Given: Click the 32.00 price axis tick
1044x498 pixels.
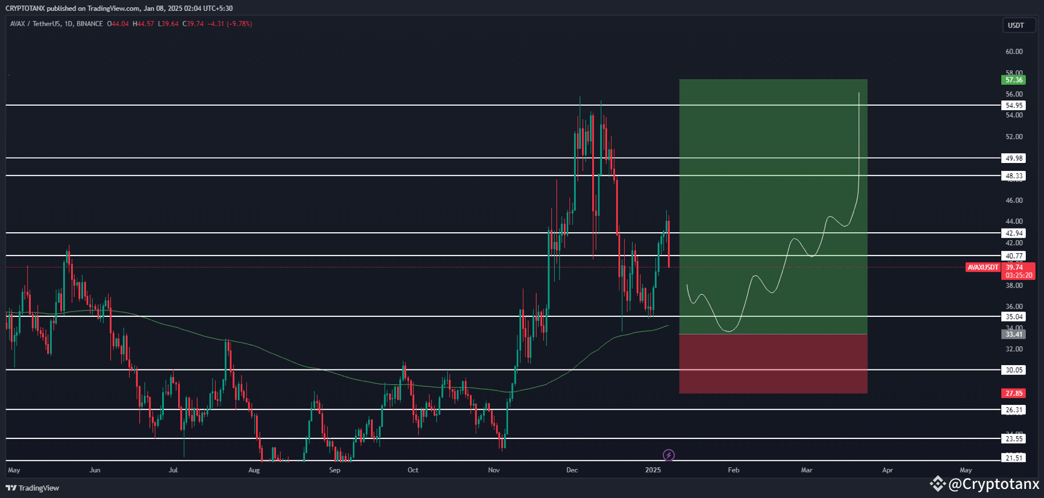Looking at the screenshot, I should [1014, 349].
